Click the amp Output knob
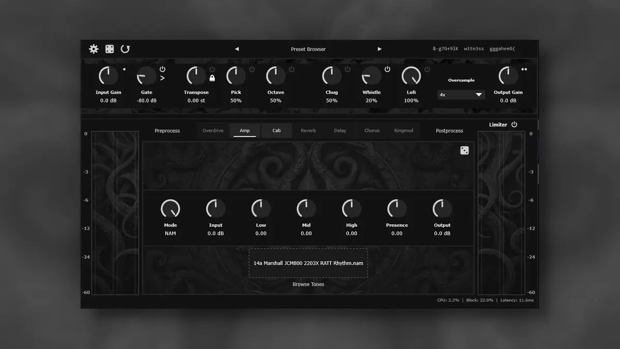Image resolution: width=620 pixels, height=349 pixels. tap(442, 209)
